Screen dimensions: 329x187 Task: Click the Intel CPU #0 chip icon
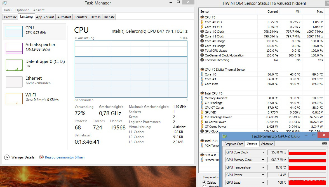click(x=202, y=93)
